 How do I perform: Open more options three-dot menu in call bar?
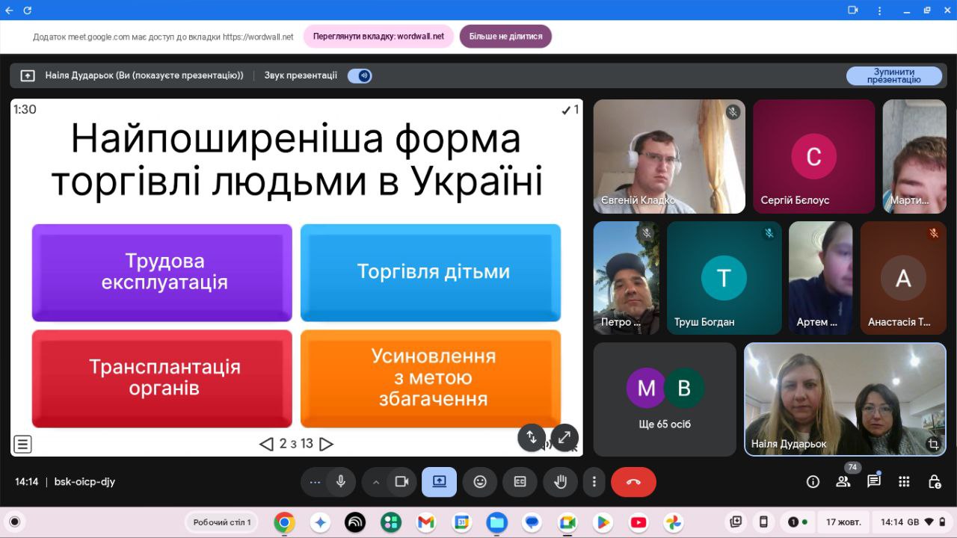pyautogui.click(x=594, y=482)
